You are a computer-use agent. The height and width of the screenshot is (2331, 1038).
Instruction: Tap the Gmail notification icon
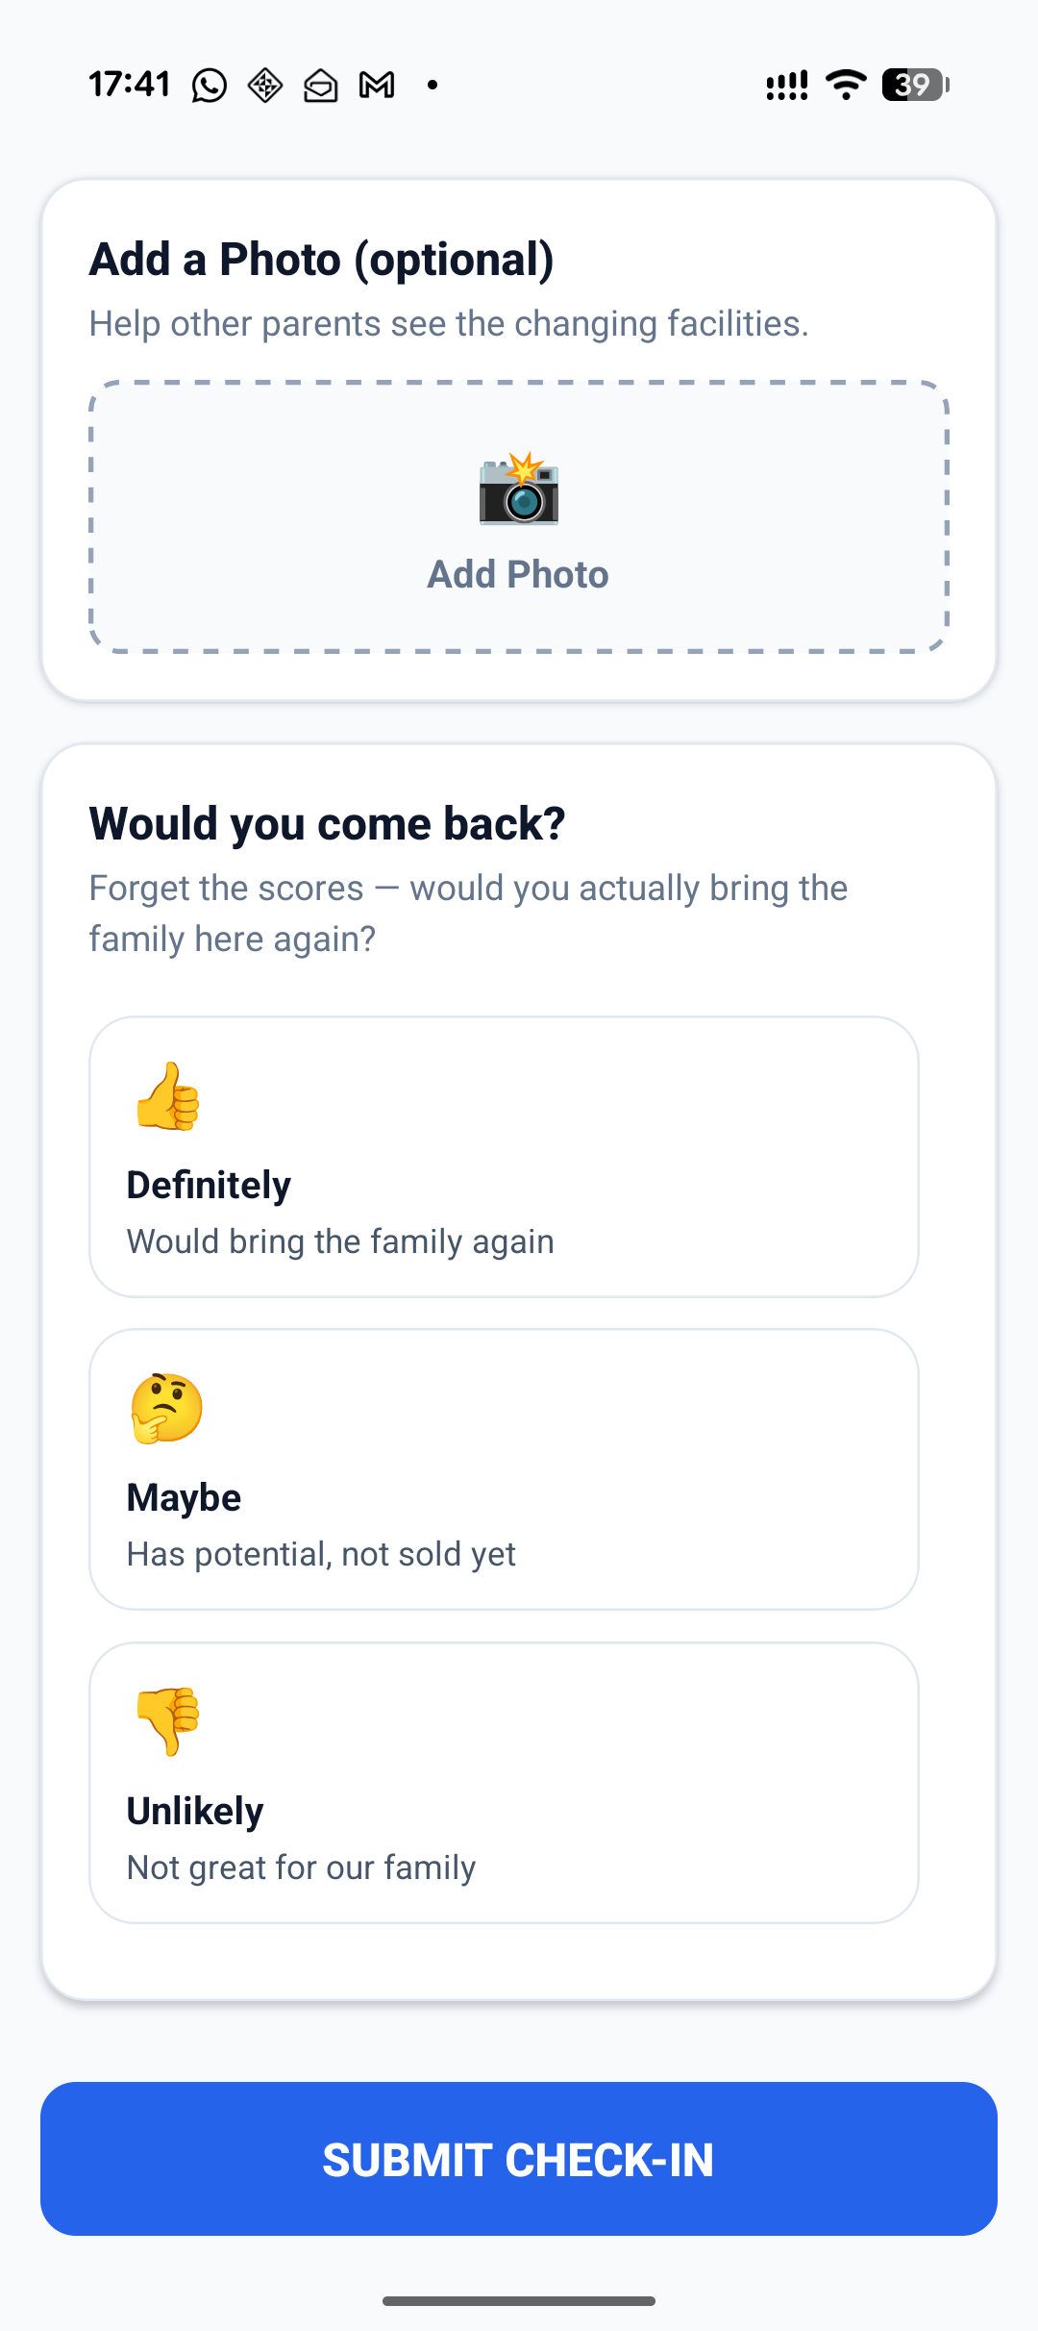tap(377, 84)
